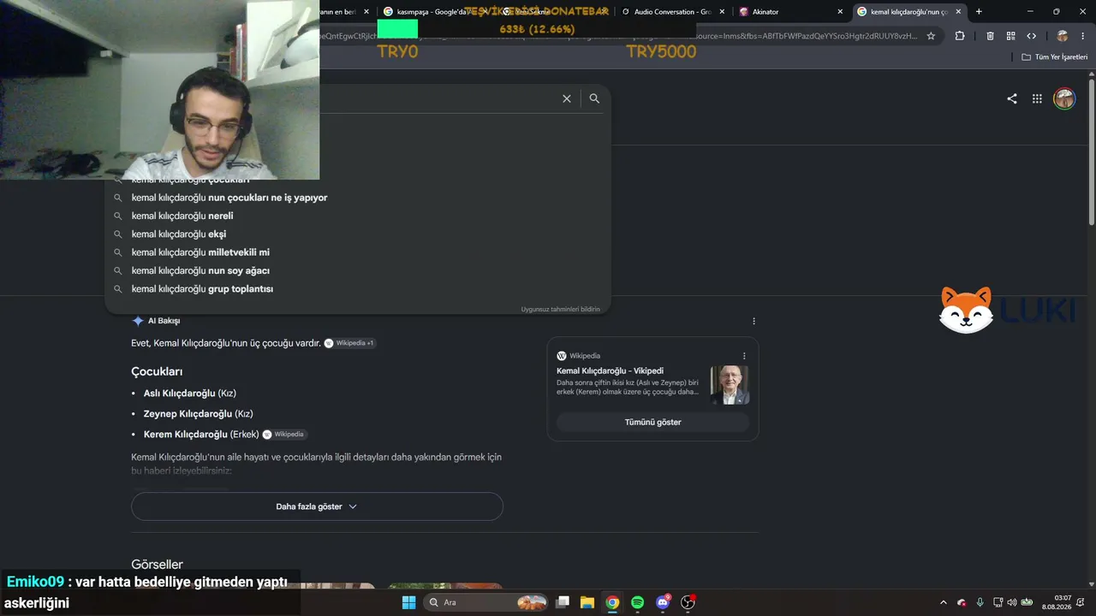Expand AI overview with Daha fazla göster
1096x616 pixels.
(317, 506)
